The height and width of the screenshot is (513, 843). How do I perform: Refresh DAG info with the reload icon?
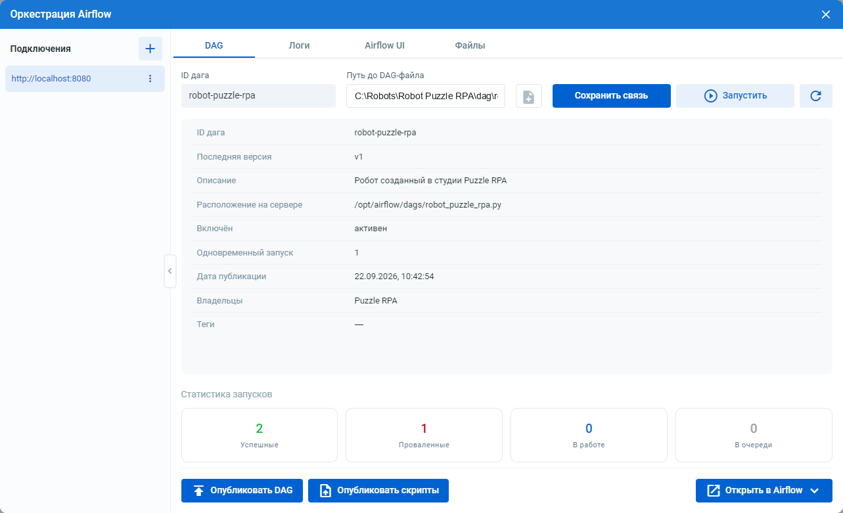click(816, 96)
